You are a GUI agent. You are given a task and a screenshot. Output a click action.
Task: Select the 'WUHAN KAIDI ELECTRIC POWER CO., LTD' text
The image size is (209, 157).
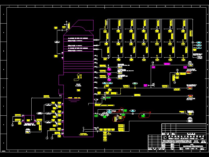[x=186, y=139]
